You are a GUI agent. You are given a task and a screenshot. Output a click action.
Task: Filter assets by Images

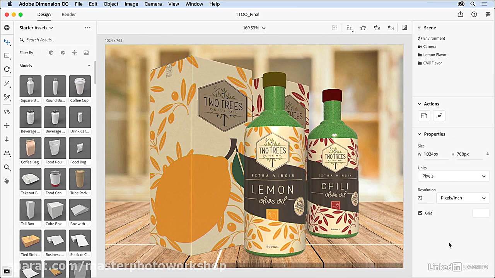pyautogui.click(x=86, y=53)
